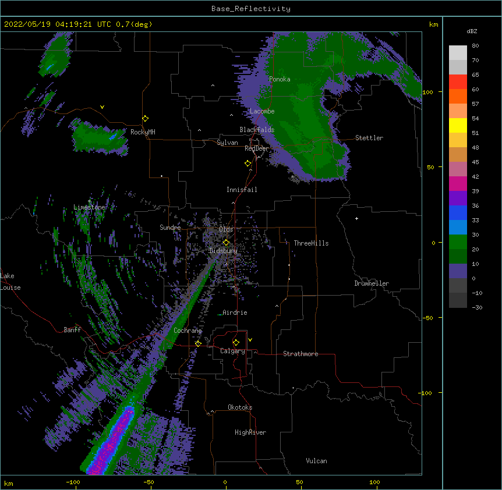The height and width of the screenshot is (490, 502).
Task: Click the Lake Louise label
Action: pyautogui.click(x=9, y=282)
